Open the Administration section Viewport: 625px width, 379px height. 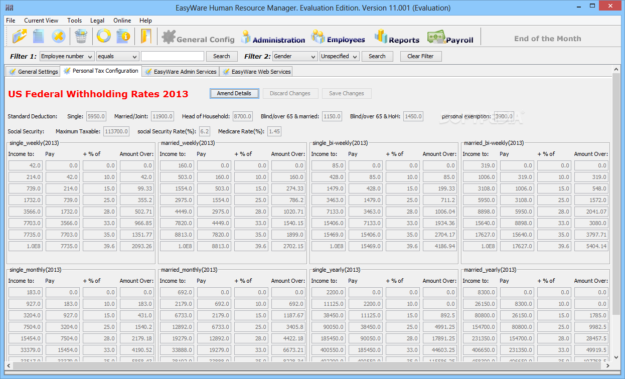(x=272, y=38)
